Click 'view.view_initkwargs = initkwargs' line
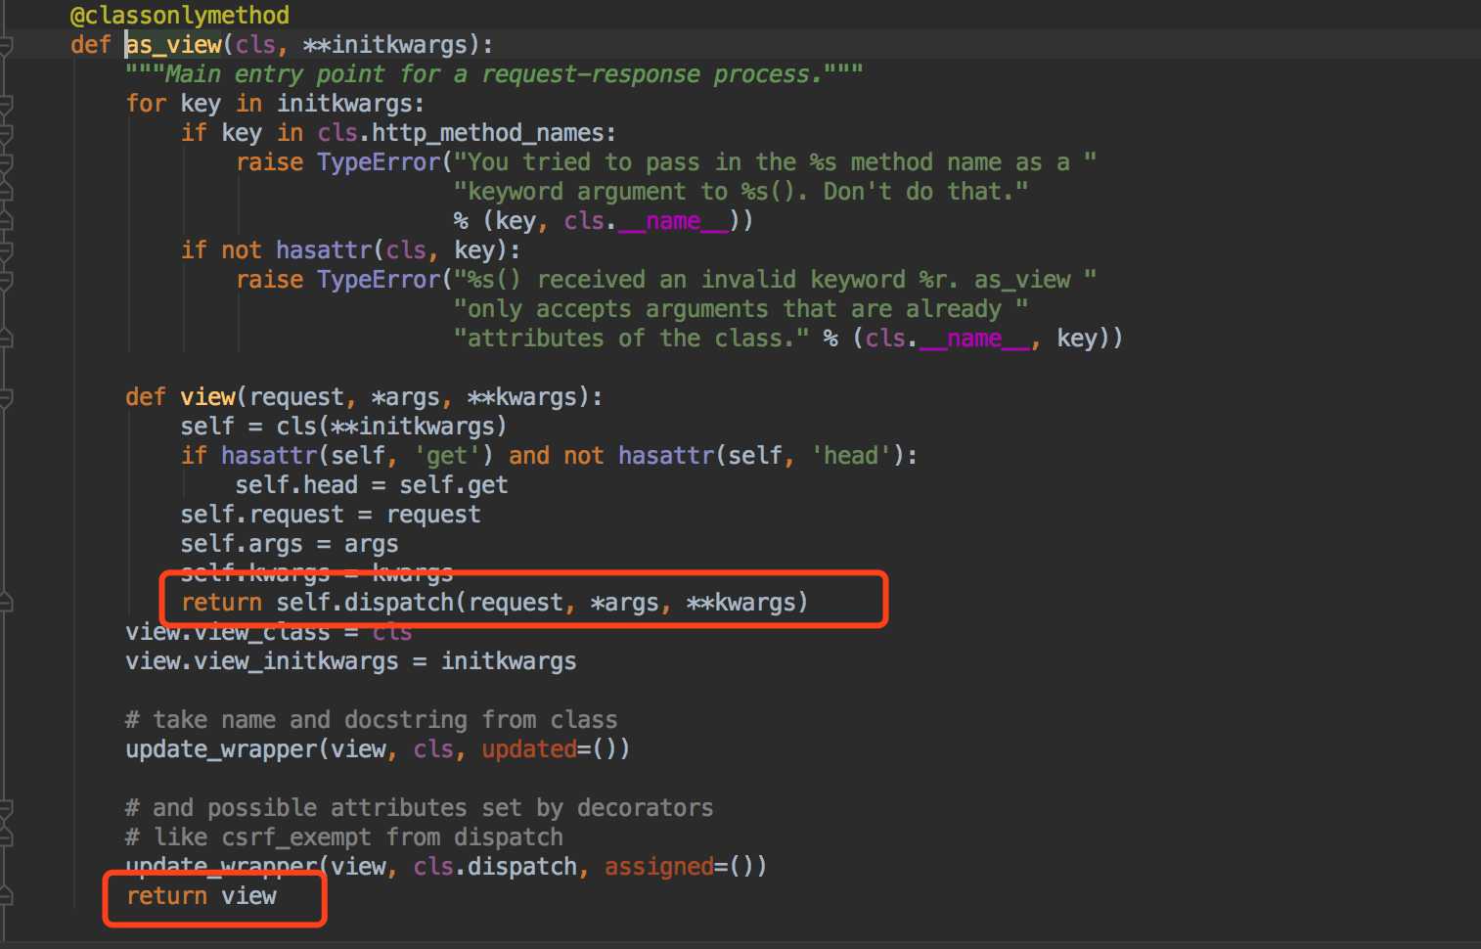This screenshot has height=949, width=1481. (x=351, y=661)
